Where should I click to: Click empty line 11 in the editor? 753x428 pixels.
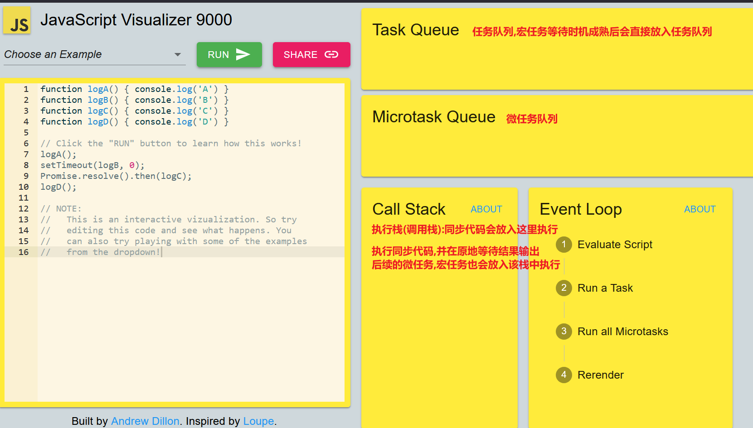point(190,198)
